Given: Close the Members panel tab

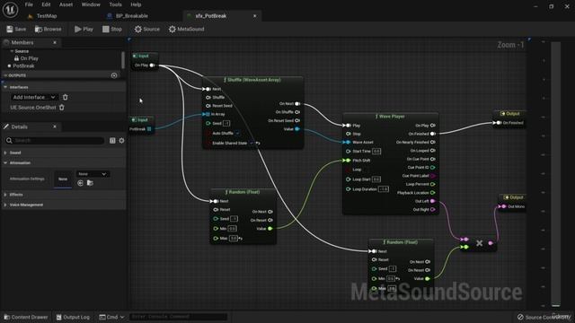Looking at the screenshot, I should pyautogui.click(x=55, y=42).
